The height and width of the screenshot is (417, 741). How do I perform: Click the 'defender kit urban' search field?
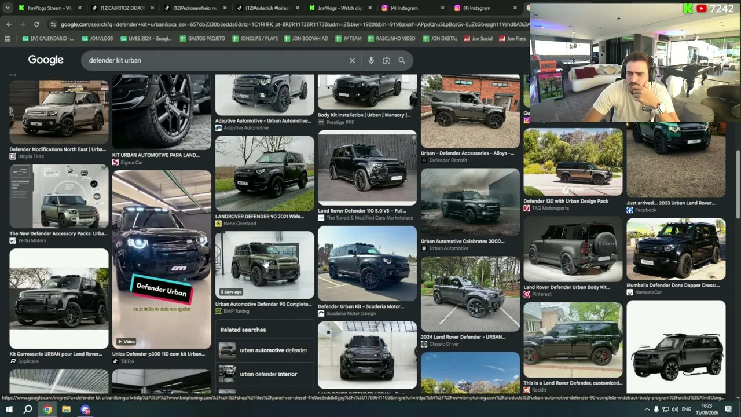click(214, 60)
